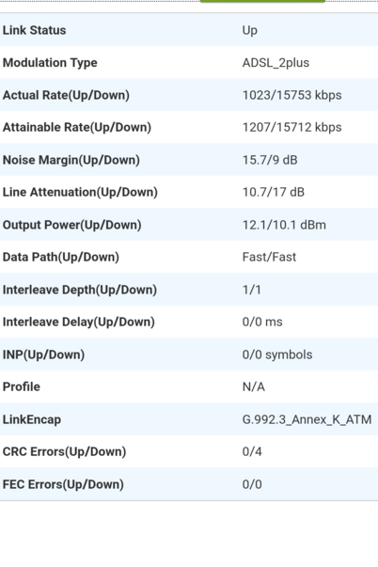The width and height of the screenshot is (378, 567).
Task: Select the LinkEncap value G.992.3_Annex_K_ATM
Action: click(307, 419)
